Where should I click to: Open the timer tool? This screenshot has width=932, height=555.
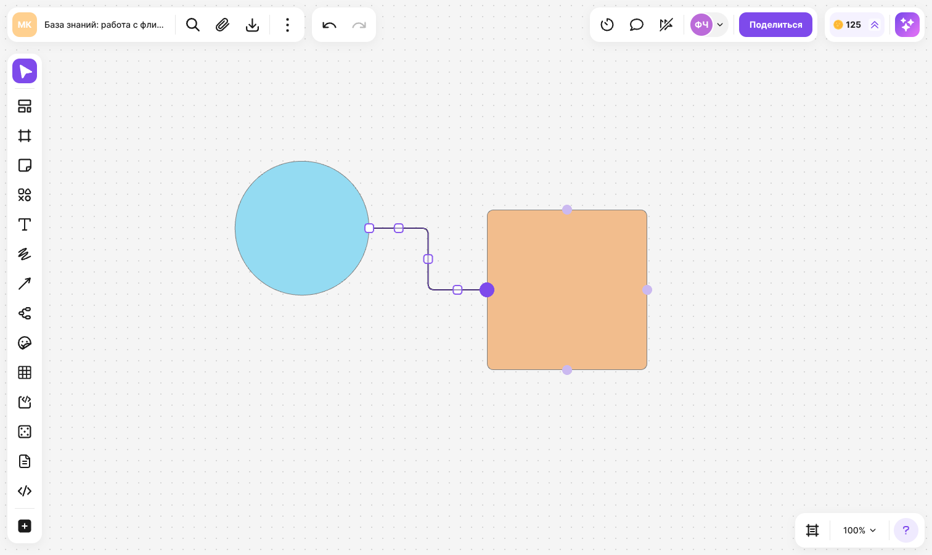pyautogui.click(x=607, y=25)
